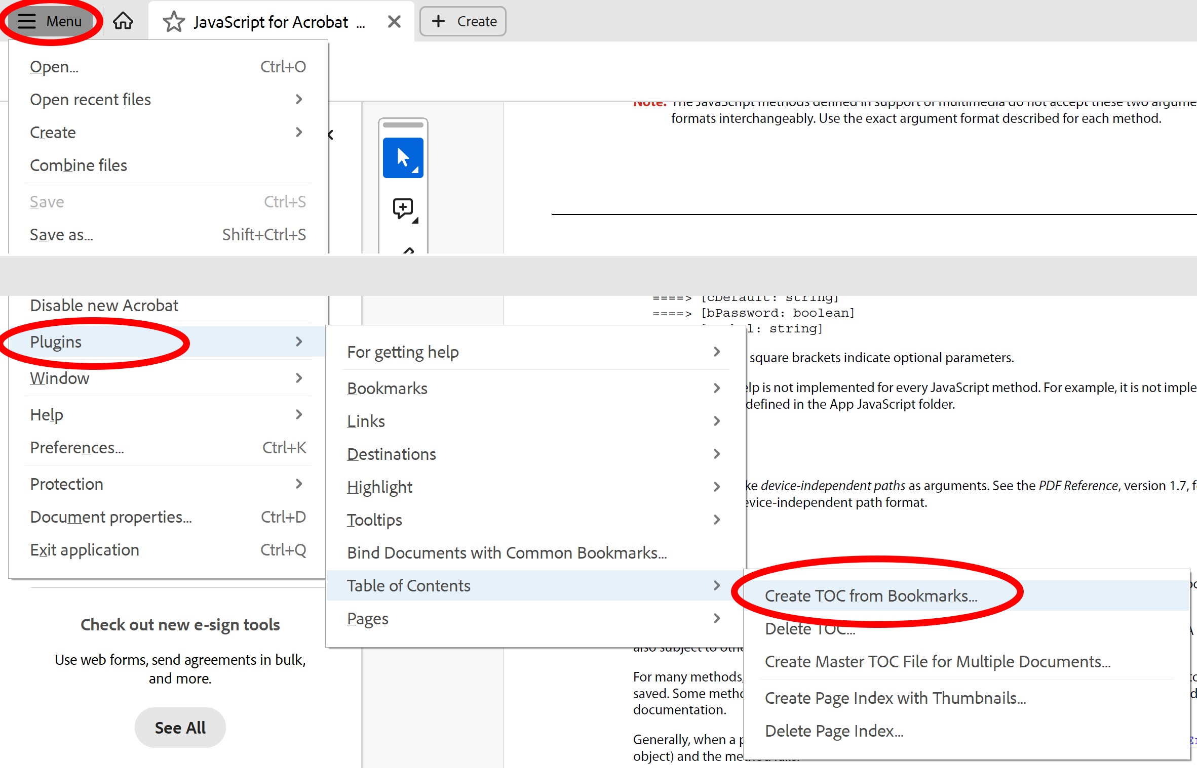Expand the Window submenu
Viewport: 1197px width, 768px height.
pos(168,378)
